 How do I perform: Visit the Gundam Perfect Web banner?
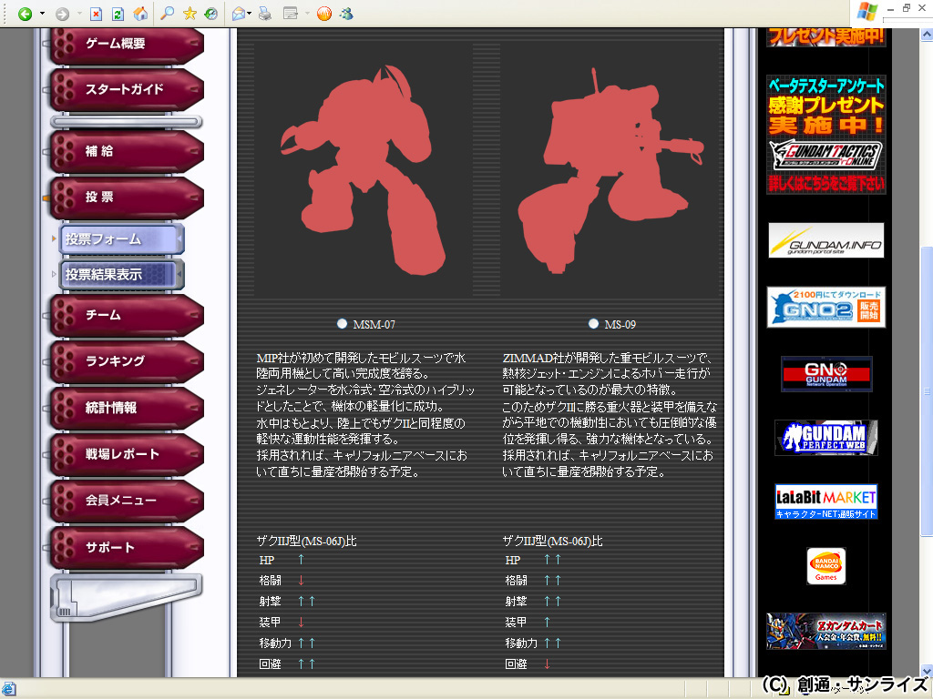click(x=825, y=438)
